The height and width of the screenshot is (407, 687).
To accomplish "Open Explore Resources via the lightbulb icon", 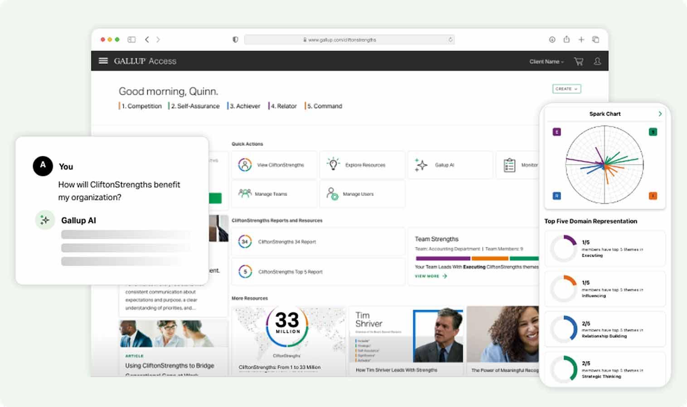I will 333,165.
